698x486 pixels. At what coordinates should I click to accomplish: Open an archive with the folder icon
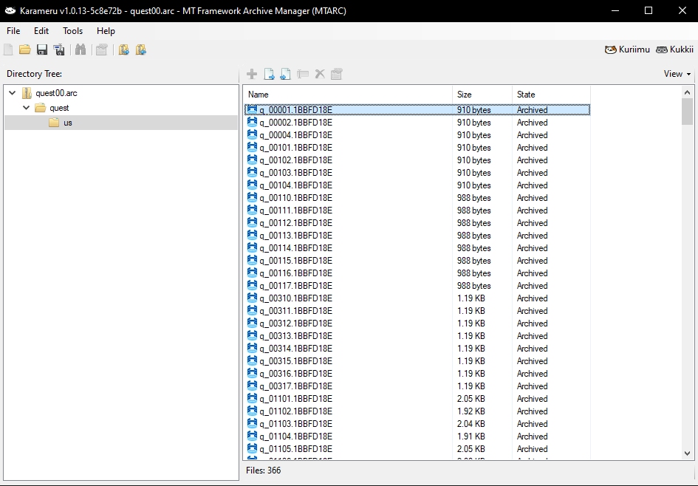25,49
